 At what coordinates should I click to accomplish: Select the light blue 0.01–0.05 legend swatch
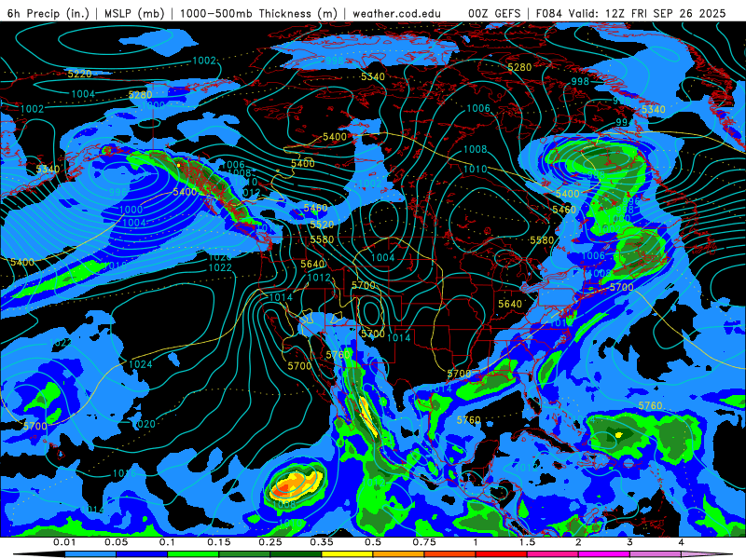coord(90,554)
